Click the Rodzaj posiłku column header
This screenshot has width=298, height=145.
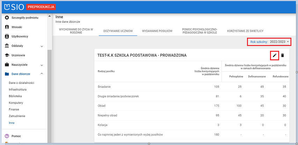(x=106, y=71)
